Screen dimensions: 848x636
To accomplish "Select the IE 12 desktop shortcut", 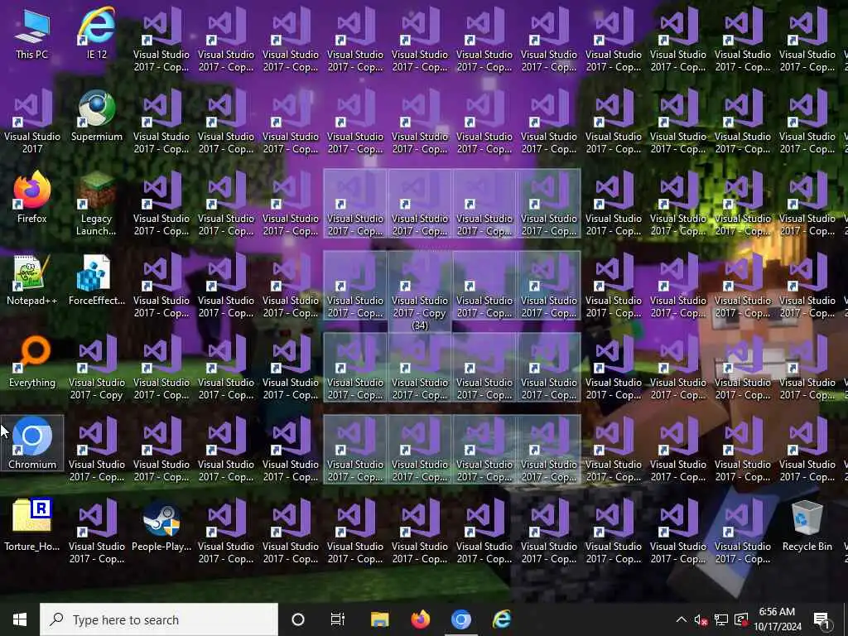I will pos(97,34).
